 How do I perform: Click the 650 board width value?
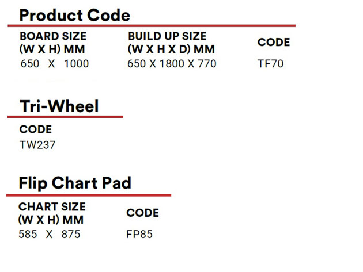click(x=29, y=63)
